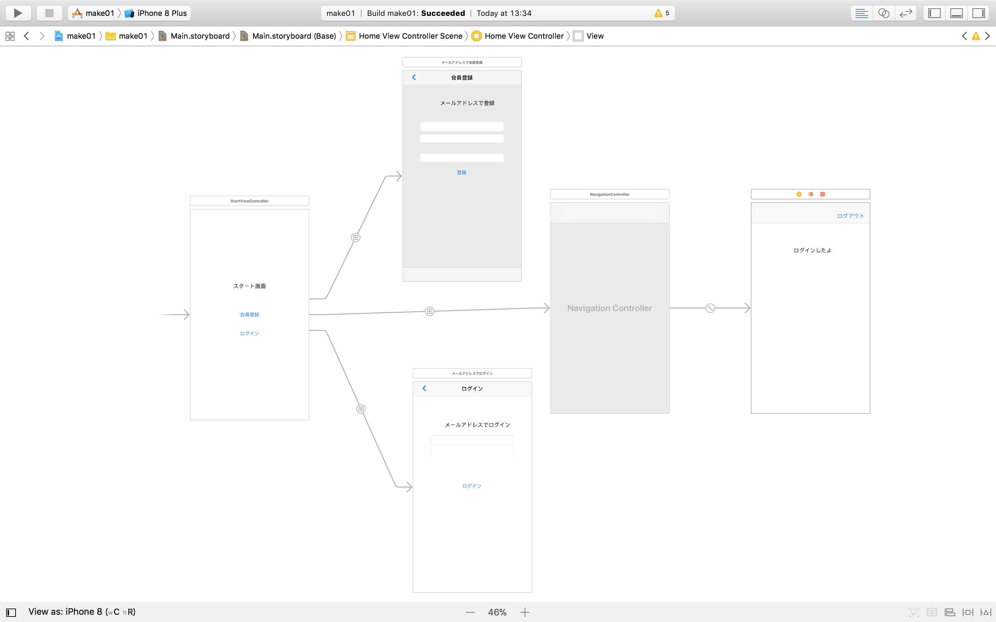The image size is (996, 622).
Task: Click the Stop build button
Action: (x=49, y=13)
